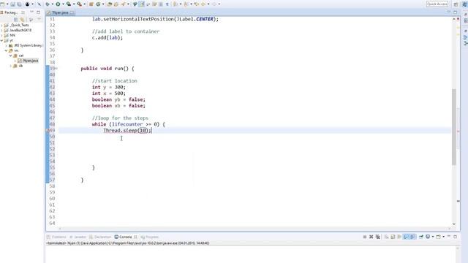Click the fold toggle on line 39

(x=56, y=69)
